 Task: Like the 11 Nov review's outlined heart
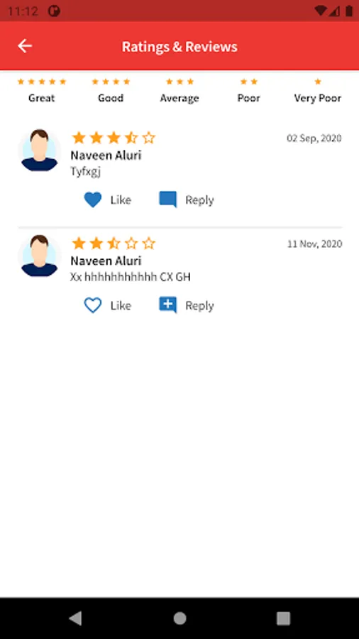pyautogui.click(x=93, y=305)
